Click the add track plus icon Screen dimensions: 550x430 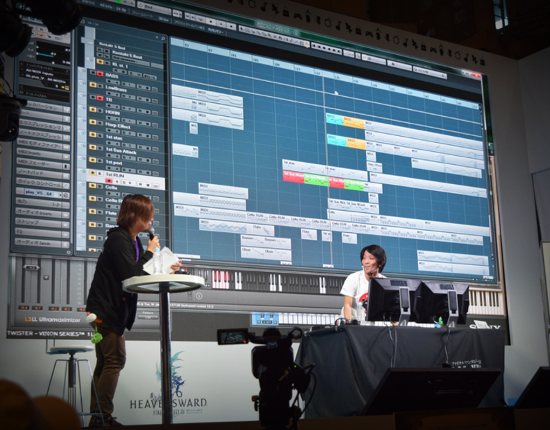tap(157, 37)
